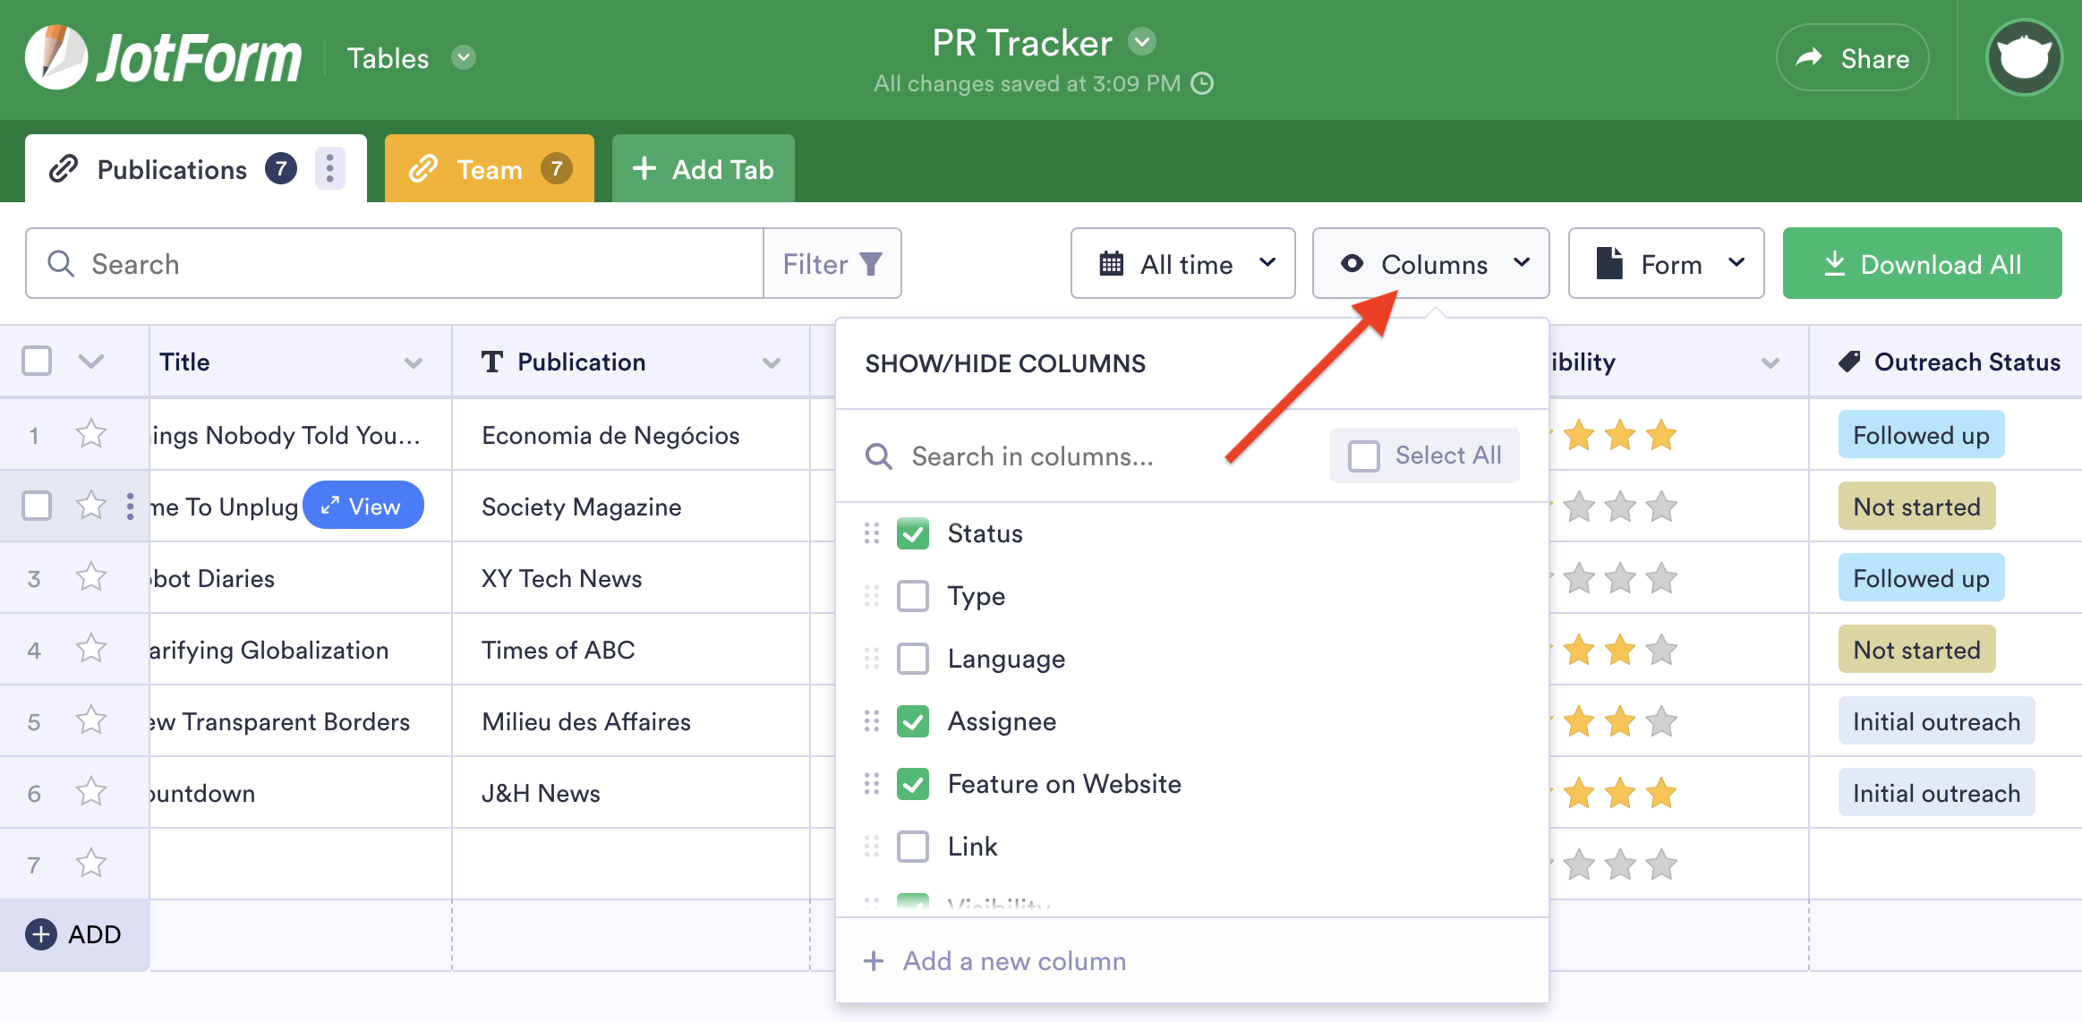This screenshot has width=2082, height=1022.
Task: Open the Form view dropdown
Action: tap(1666, 264)
